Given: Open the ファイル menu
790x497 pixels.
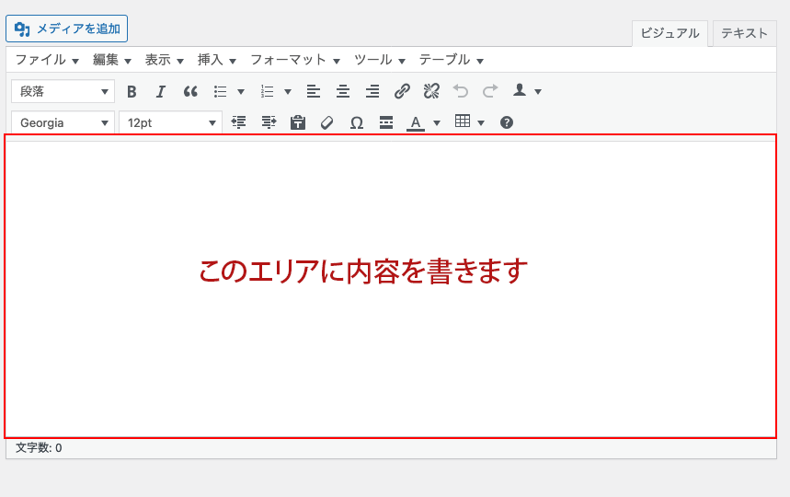Looking at the screenshot, I should click(47, 60).
